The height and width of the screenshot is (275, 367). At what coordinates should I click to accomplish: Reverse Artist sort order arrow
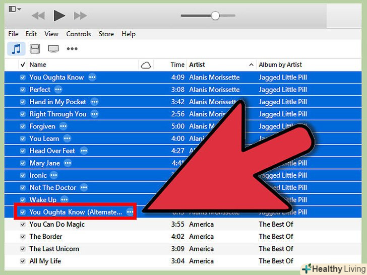(x=251, y=65)
